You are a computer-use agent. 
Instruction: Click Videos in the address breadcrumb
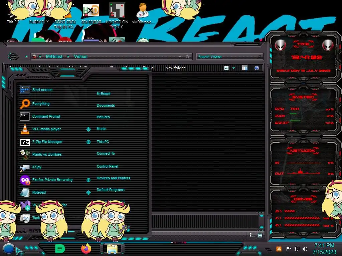point(81,57)
